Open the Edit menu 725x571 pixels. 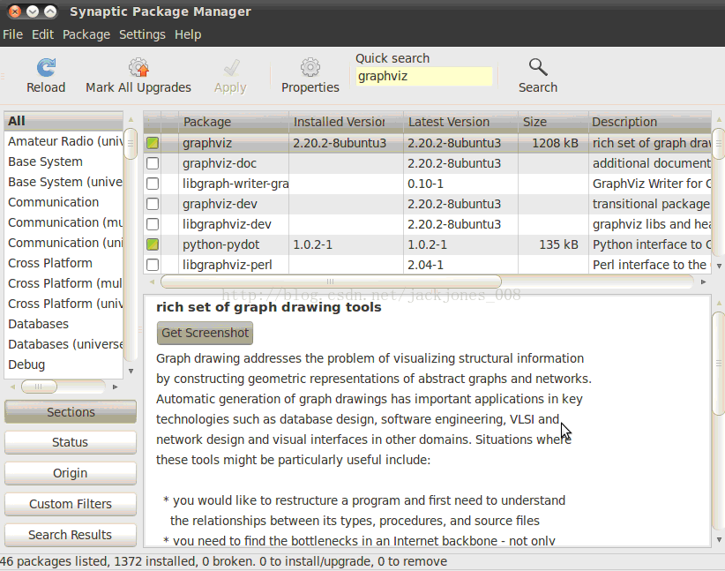coord(42,34)
